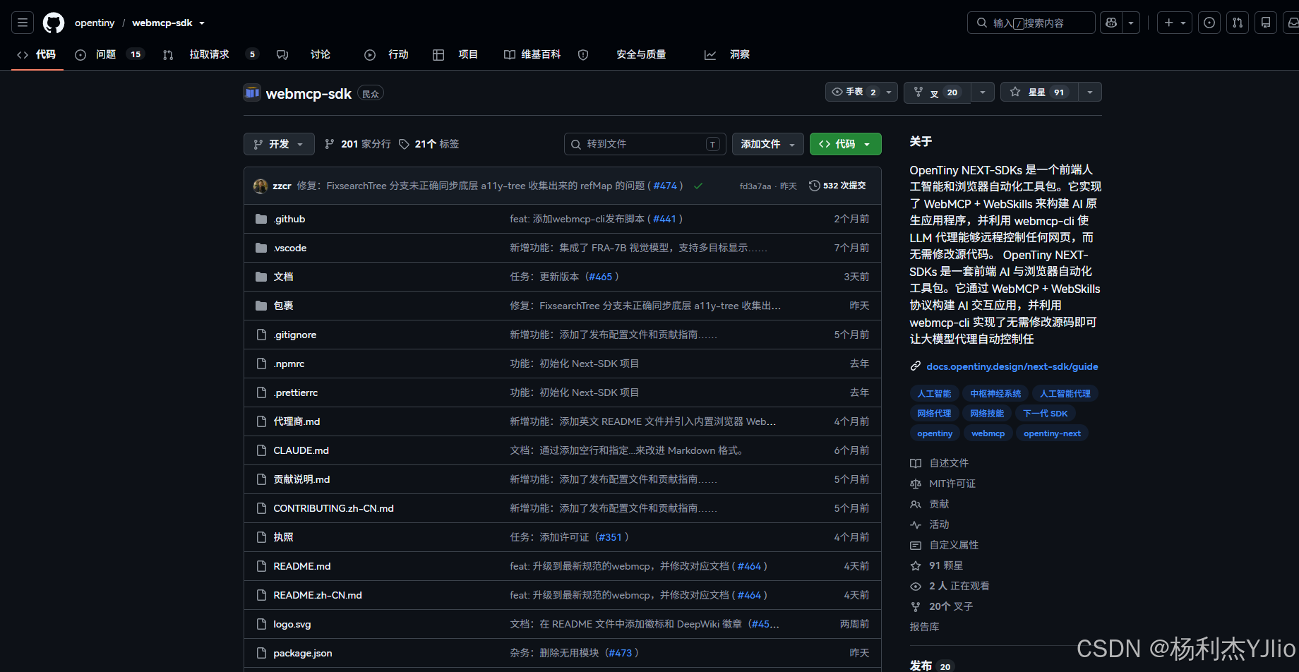This screenshot has height=672, width=1299.
Task: Open the .vscode folder
Action: pos(290,248)
